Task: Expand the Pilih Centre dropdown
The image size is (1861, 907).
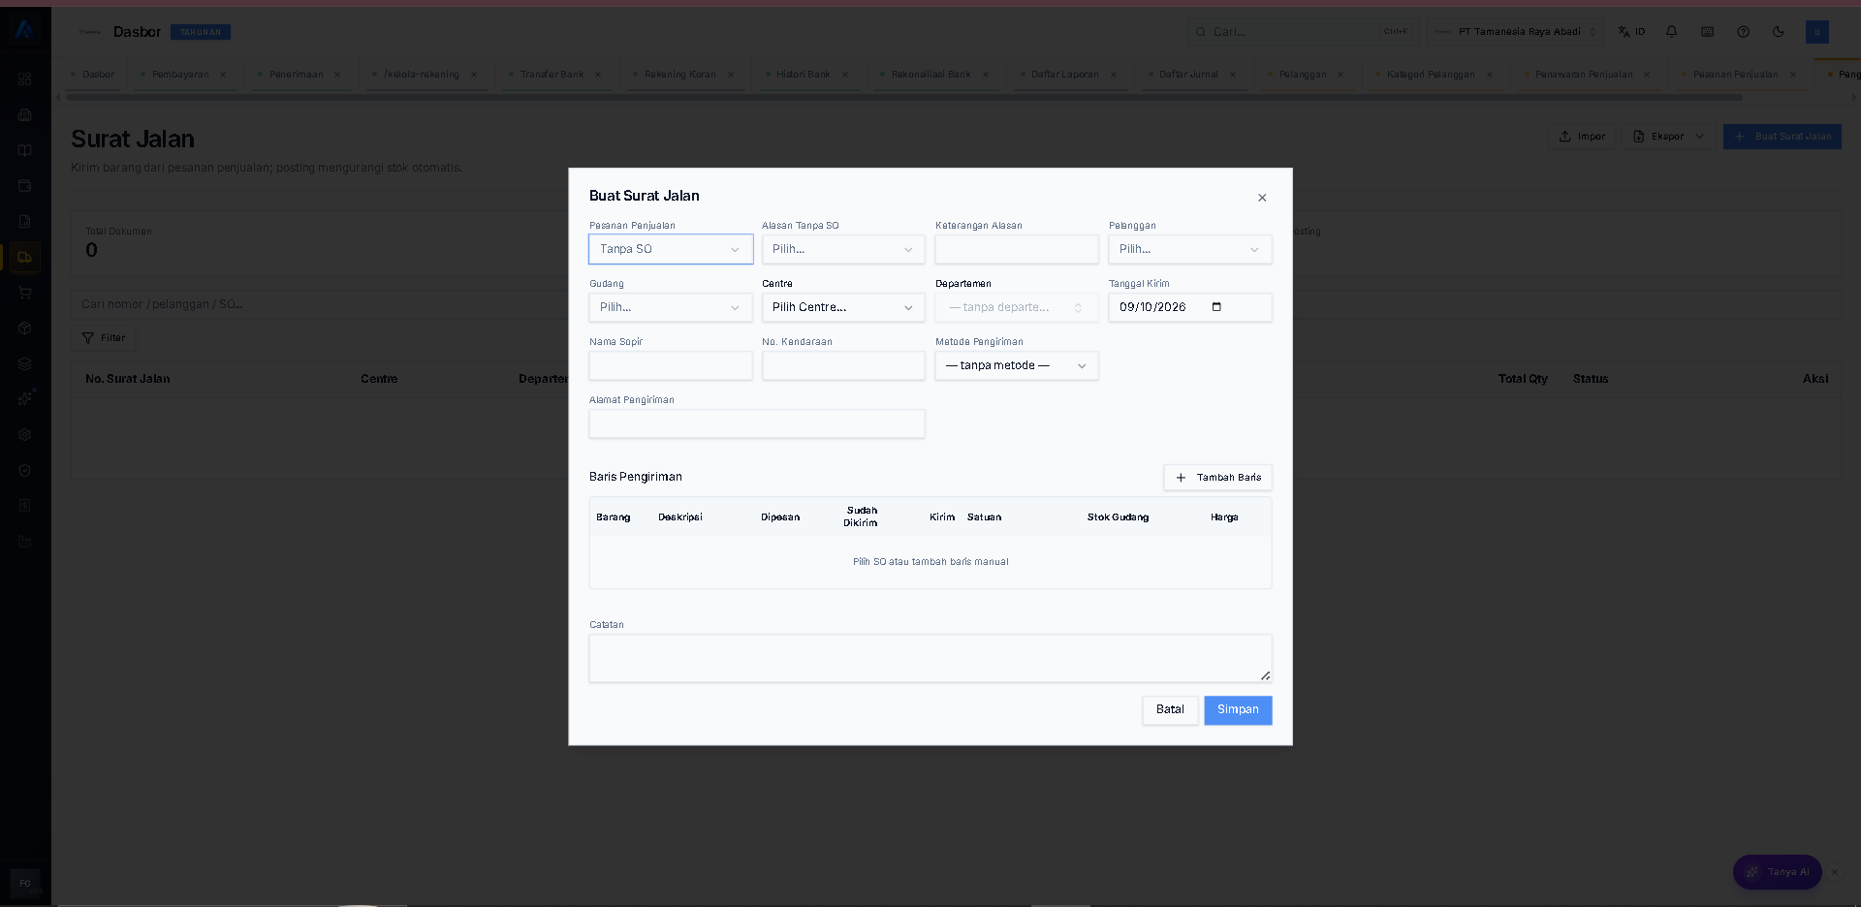Action: tap(843, 307)
